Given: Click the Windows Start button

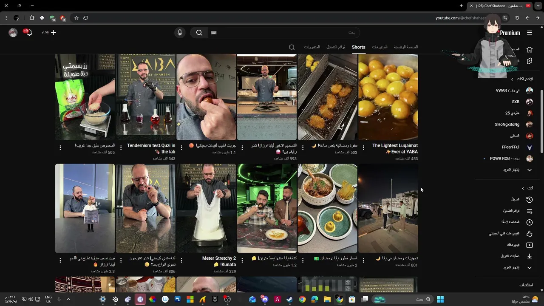Looking at the screenshot, I should click(x=441, y=299).
